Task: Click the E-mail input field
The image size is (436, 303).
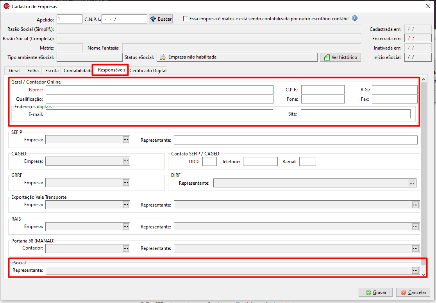Action: [x=159, y=114]
